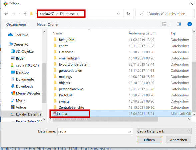Select the geraetedateien folder
The image size is (196, 150).
click(x=70, y=71)
